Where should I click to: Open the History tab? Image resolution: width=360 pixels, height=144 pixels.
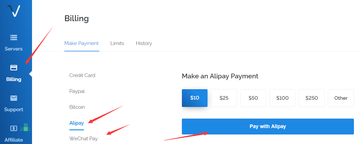pyautogui.click(x=144, y=43)
